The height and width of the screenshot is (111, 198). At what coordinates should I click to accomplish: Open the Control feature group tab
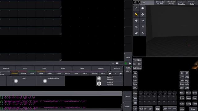[101, 68]
